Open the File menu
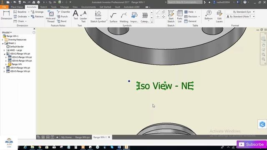The width and height of the screenshot is (267, 150). point(4,7)
